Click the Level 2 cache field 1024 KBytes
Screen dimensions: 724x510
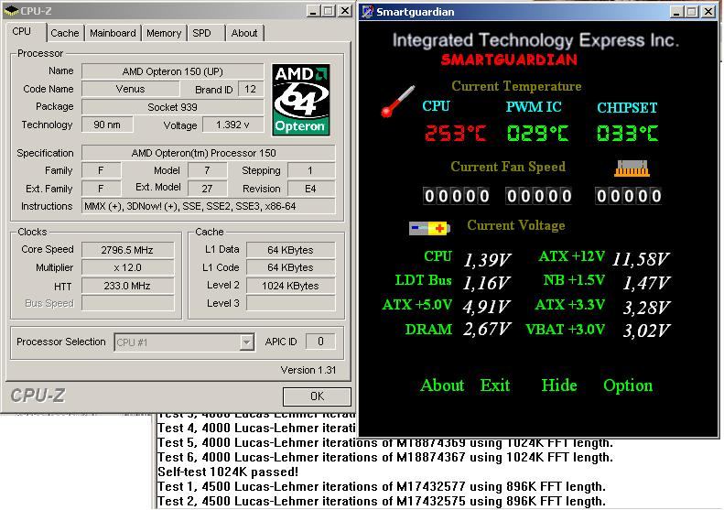click(x=290, y=286)
